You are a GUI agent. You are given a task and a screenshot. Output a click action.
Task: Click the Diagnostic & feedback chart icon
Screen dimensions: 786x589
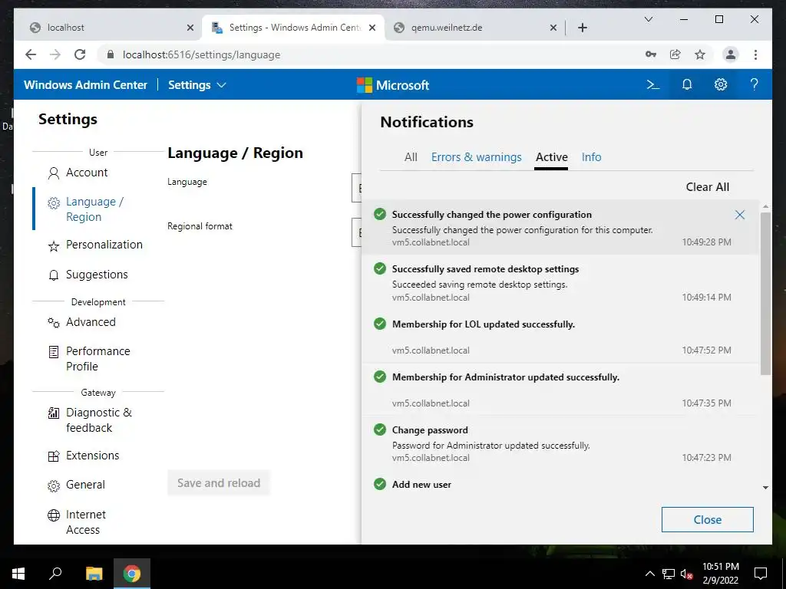click(53, 413)
